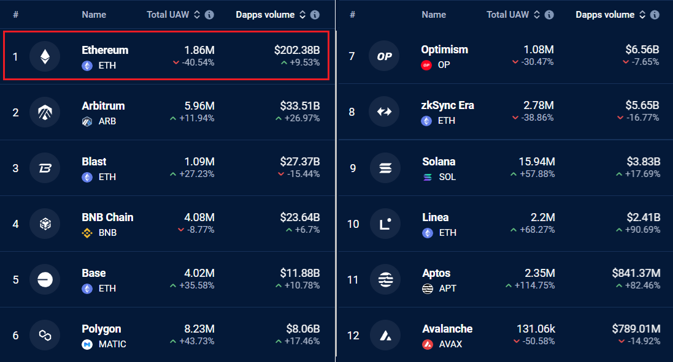Select the Ethereum chain logo

[45, 56]
